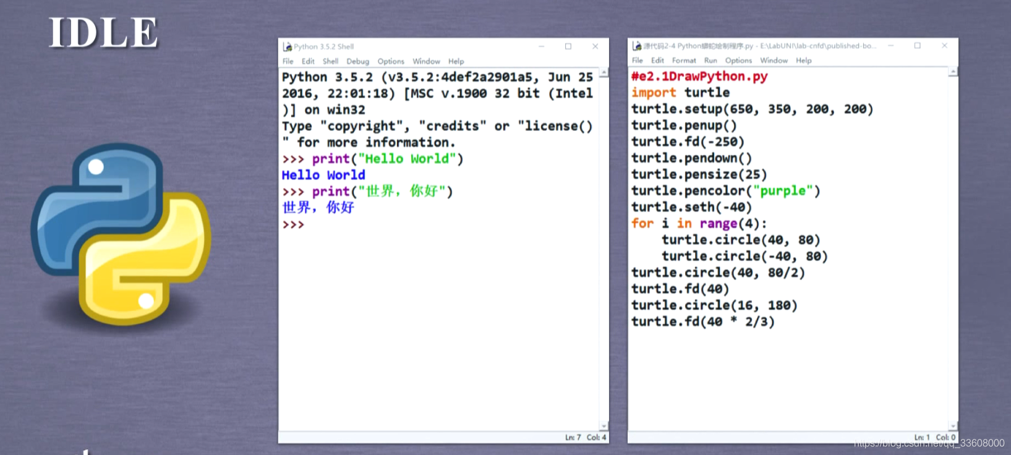Viewport: 1011px width, 455px height.
Task: Maximize the Python 3.5.2 Shell window
Action: pos(568,46)
